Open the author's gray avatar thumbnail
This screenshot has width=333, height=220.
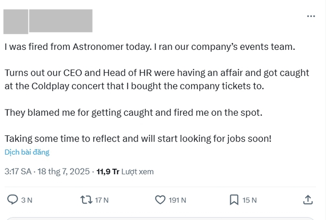16,22
